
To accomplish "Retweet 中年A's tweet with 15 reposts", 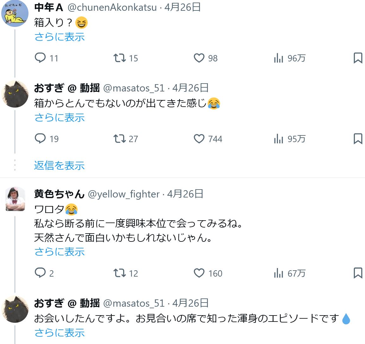I will pos(120,58).
